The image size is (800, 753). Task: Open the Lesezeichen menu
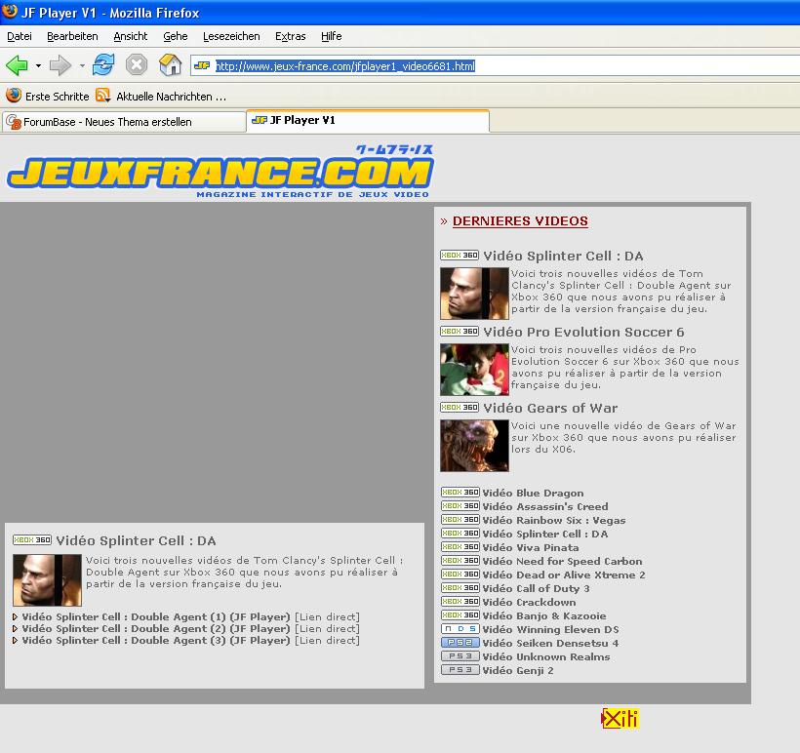[x=231, y=36]
